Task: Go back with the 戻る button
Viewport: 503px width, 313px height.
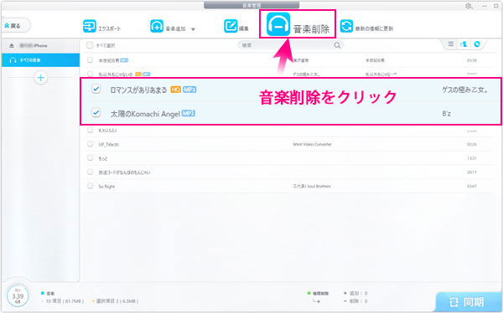Action: pos(16,26)
